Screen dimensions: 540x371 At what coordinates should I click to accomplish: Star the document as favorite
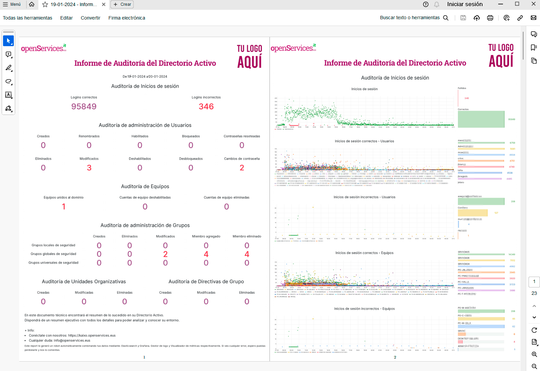[45, 4]
